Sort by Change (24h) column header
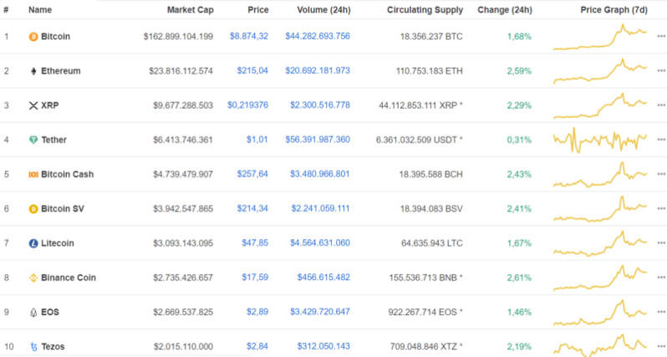 pyautogui.click(x=504, y=10)
